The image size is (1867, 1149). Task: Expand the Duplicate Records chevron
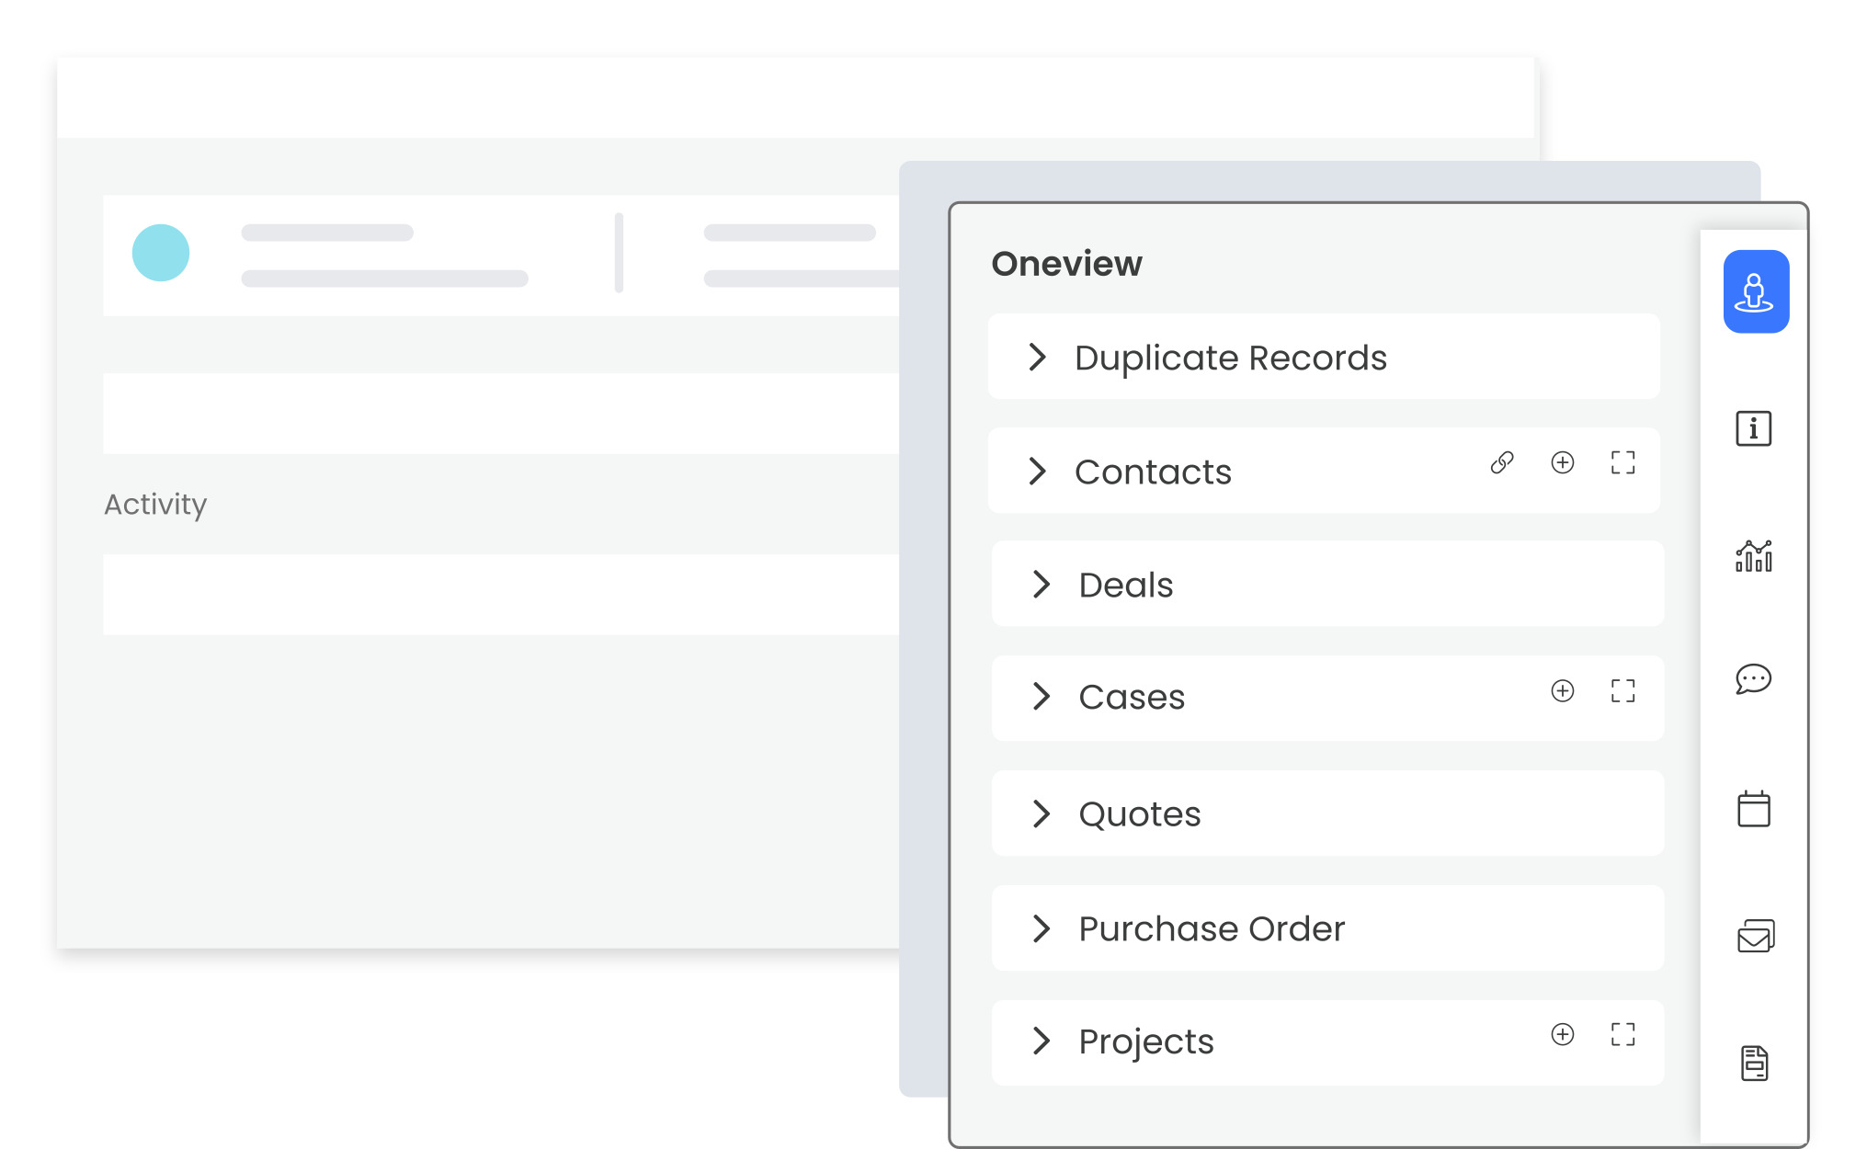(x=1037, y=357)
